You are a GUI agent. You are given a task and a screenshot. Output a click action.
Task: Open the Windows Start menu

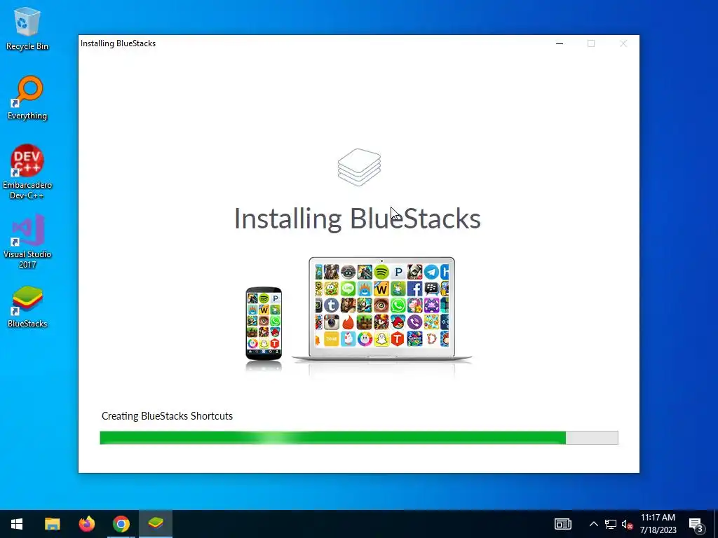[17, 524]
